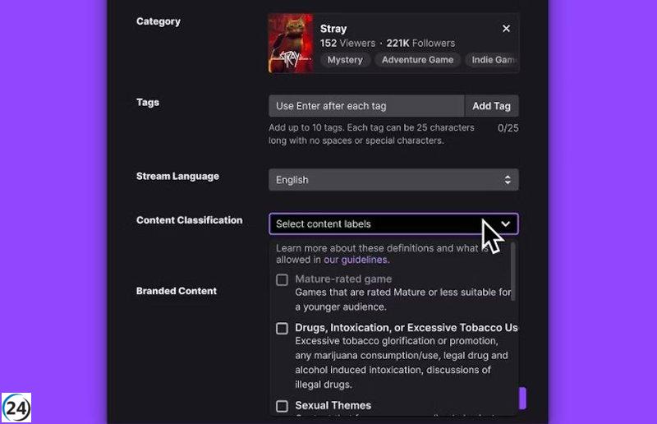The width and height of the screenshot is (657, 424).
Task: Click the Sexual Themes label text
Action: click(x=333, y=406)
